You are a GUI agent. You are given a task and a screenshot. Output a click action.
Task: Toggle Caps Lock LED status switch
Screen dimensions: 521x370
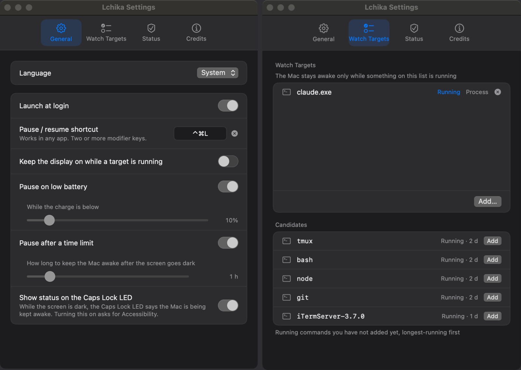228,306
